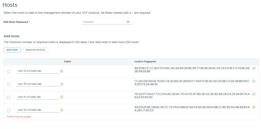Confirm fingerprint check icon for esxi-12 row
Viewport: 261px width, 129px height.
pos(254,107)
